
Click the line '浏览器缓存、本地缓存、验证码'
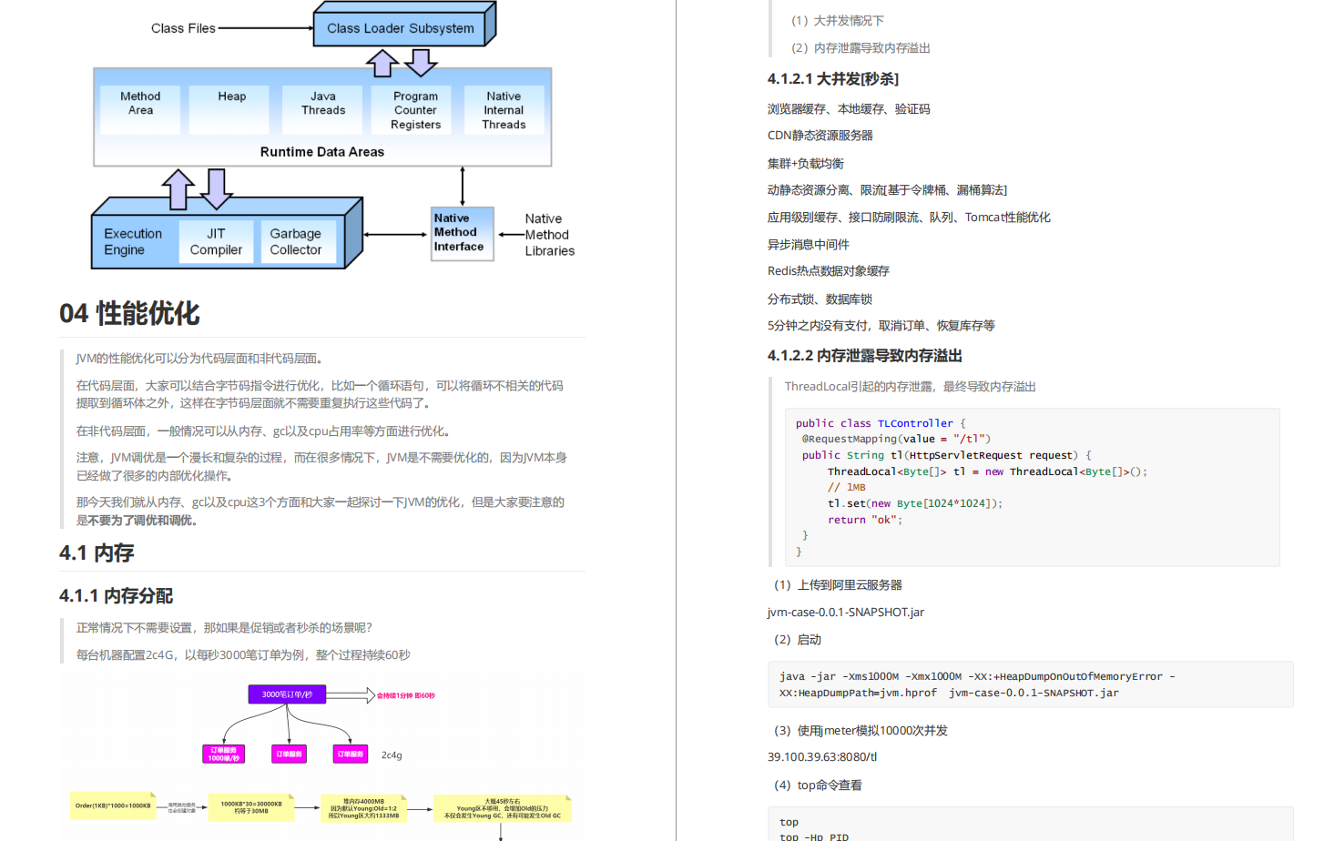click(x=849, y=109)
